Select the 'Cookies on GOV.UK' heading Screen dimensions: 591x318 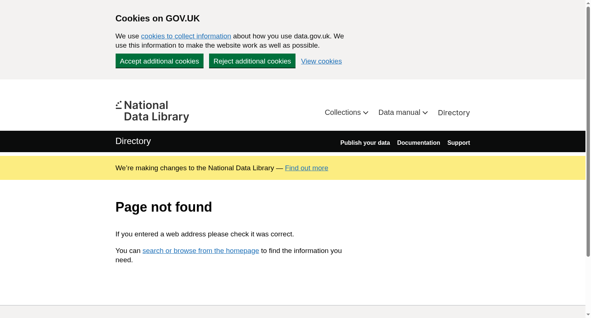(158, 18)
